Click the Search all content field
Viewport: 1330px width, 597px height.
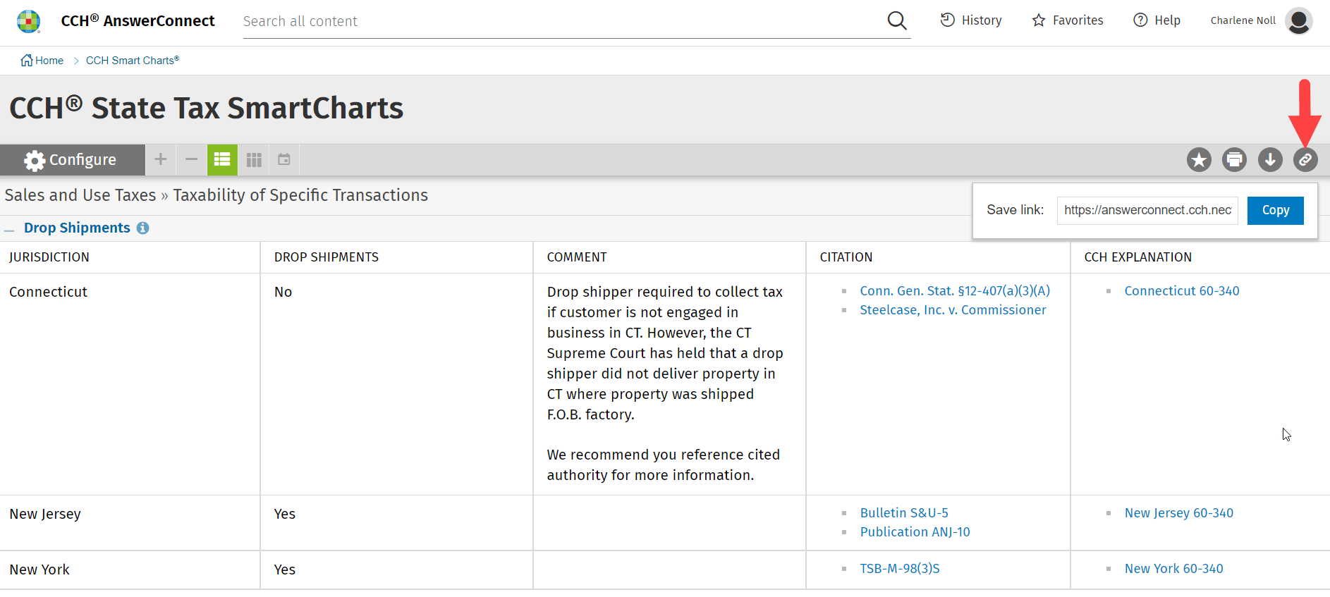click(557, 21)
